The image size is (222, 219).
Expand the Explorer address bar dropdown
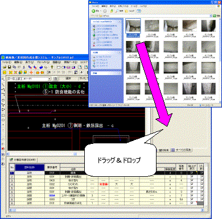pyautogui.click(x=211, y=16)
